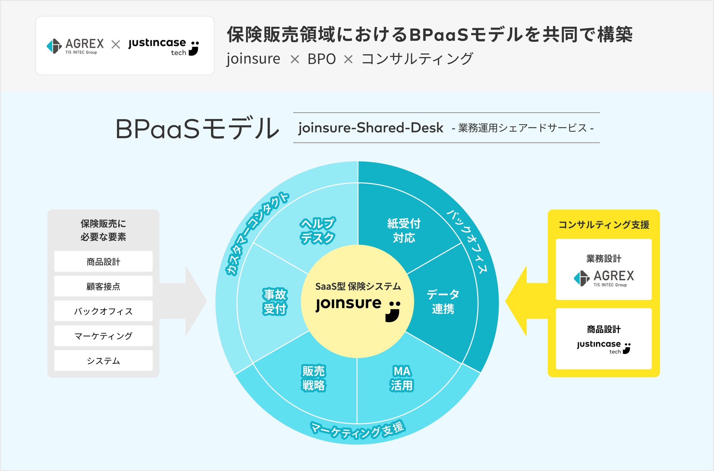Click the AGREX logo under 業務設計

(x=604, y=279)
